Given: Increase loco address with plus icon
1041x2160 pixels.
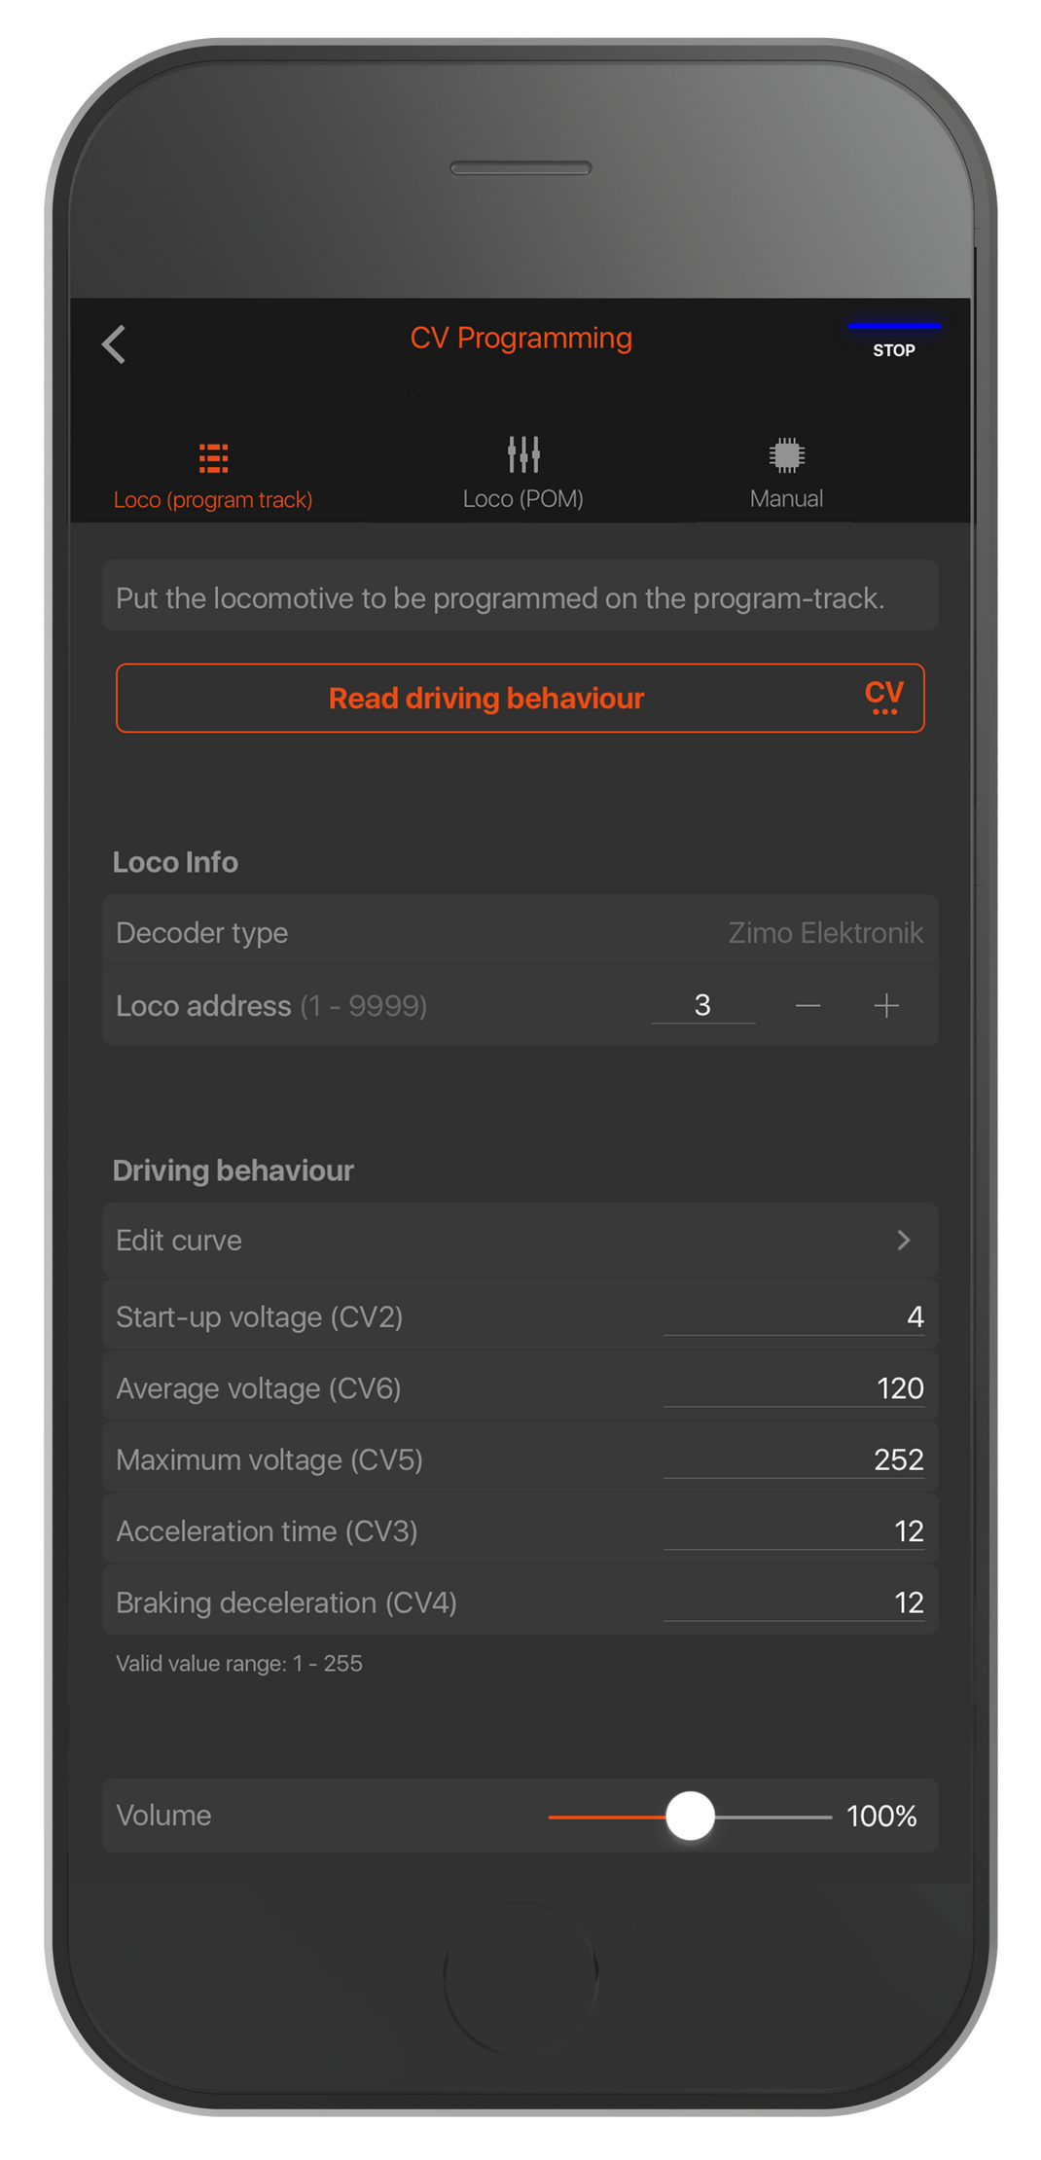Looking at the screenshot, I should click(886, 1005).
